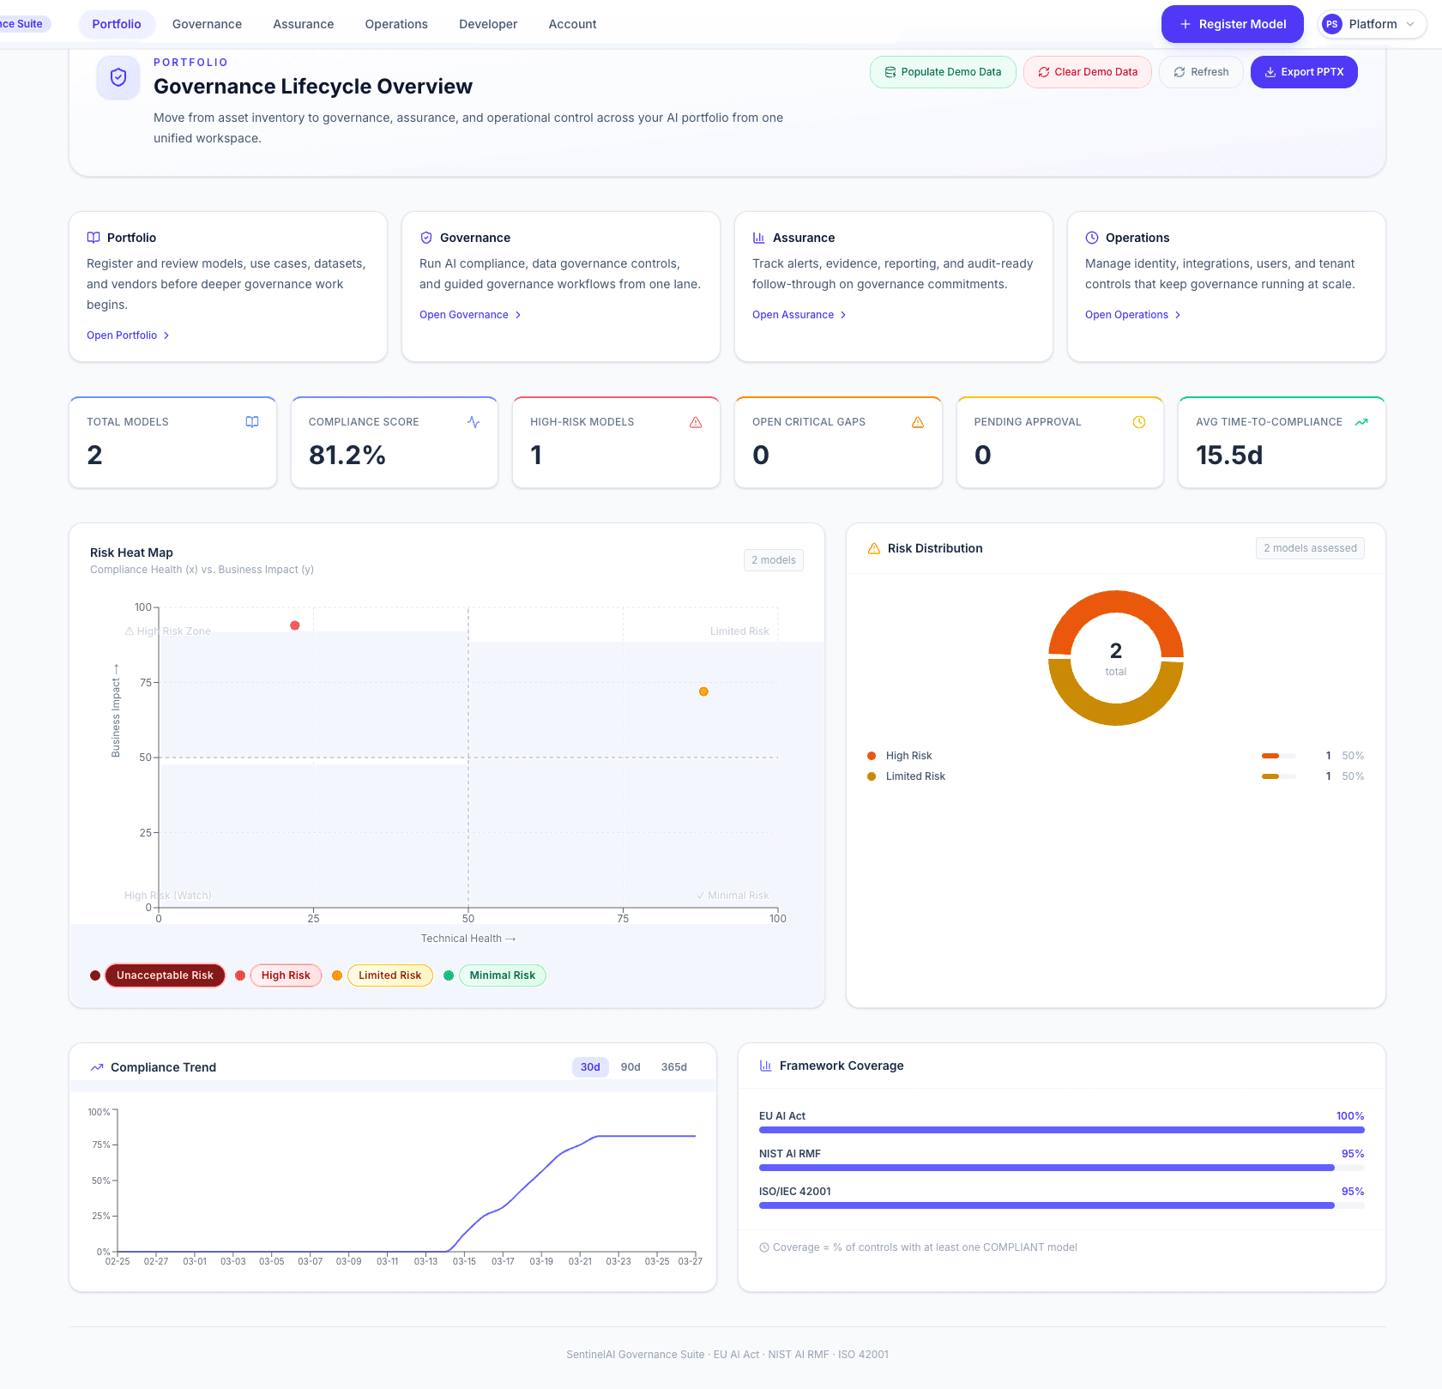The image size is (1442, 1389).
Task: Click the book icon on the Total Models card
Action: (x=252, y=421)
